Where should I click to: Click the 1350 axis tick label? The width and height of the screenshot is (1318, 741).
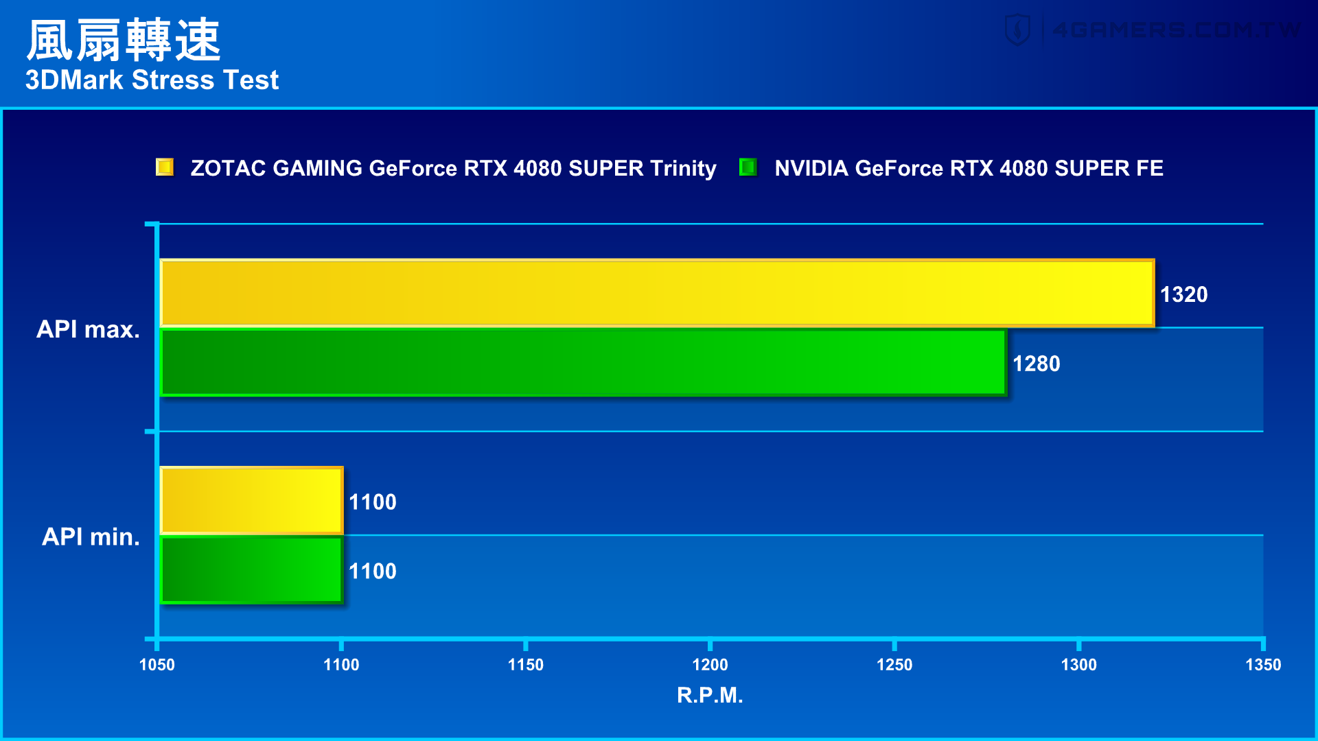click(x=1263, y=665)
